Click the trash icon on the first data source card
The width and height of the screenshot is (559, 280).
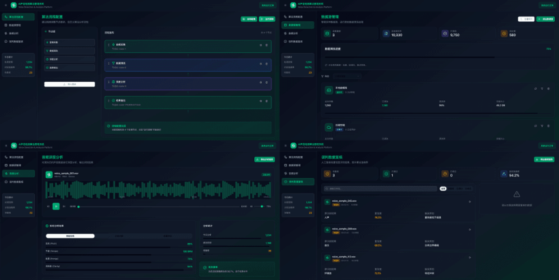point(548,89)
